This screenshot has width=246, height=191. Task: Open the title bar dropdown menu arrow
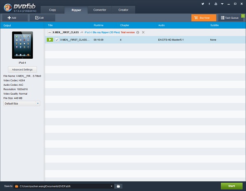click(x=222, y=4)
